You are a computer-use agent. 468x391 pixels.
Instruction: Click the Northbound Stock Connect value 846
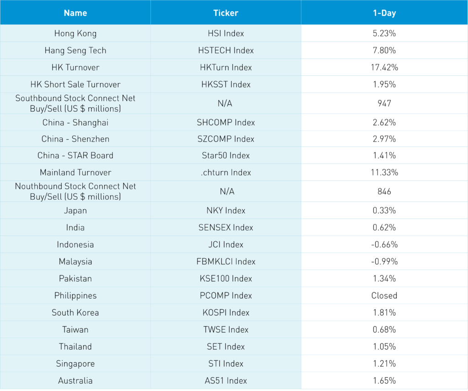tap(384, 191)
